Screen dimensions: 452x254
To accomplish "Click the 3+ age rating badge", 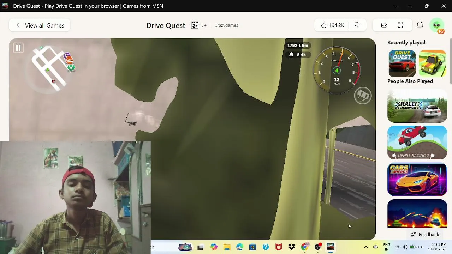I will (199, 25).
